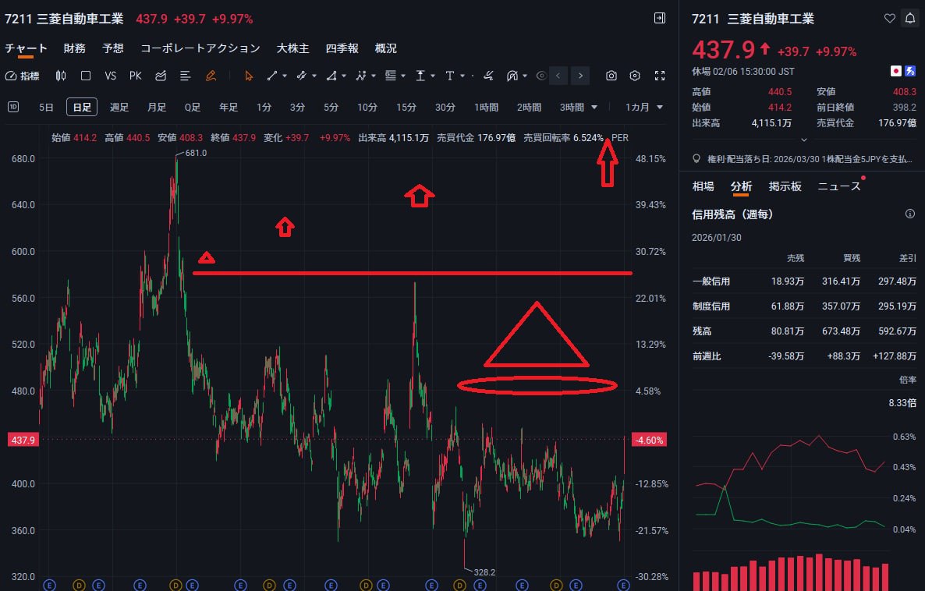Open the trend line tool dropdown arrow
Screen dimensions: 925x591
coord(285,76)
